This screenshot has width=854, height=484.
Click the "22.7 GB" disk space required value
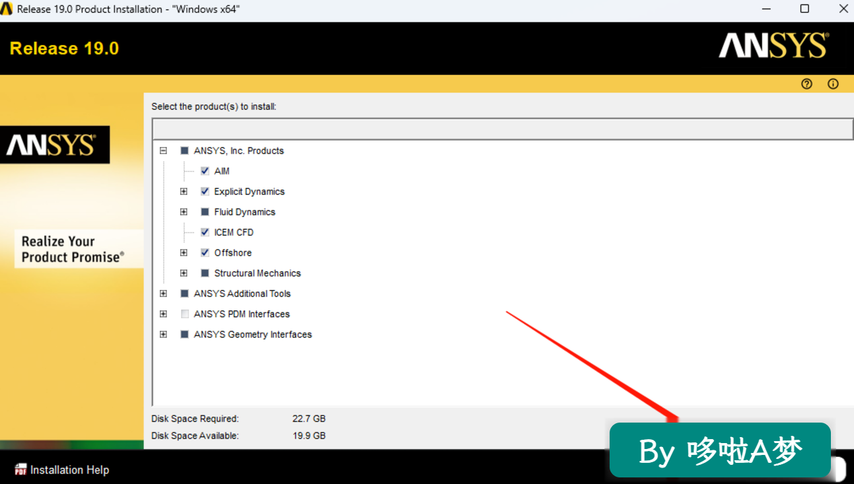point(309,419)
